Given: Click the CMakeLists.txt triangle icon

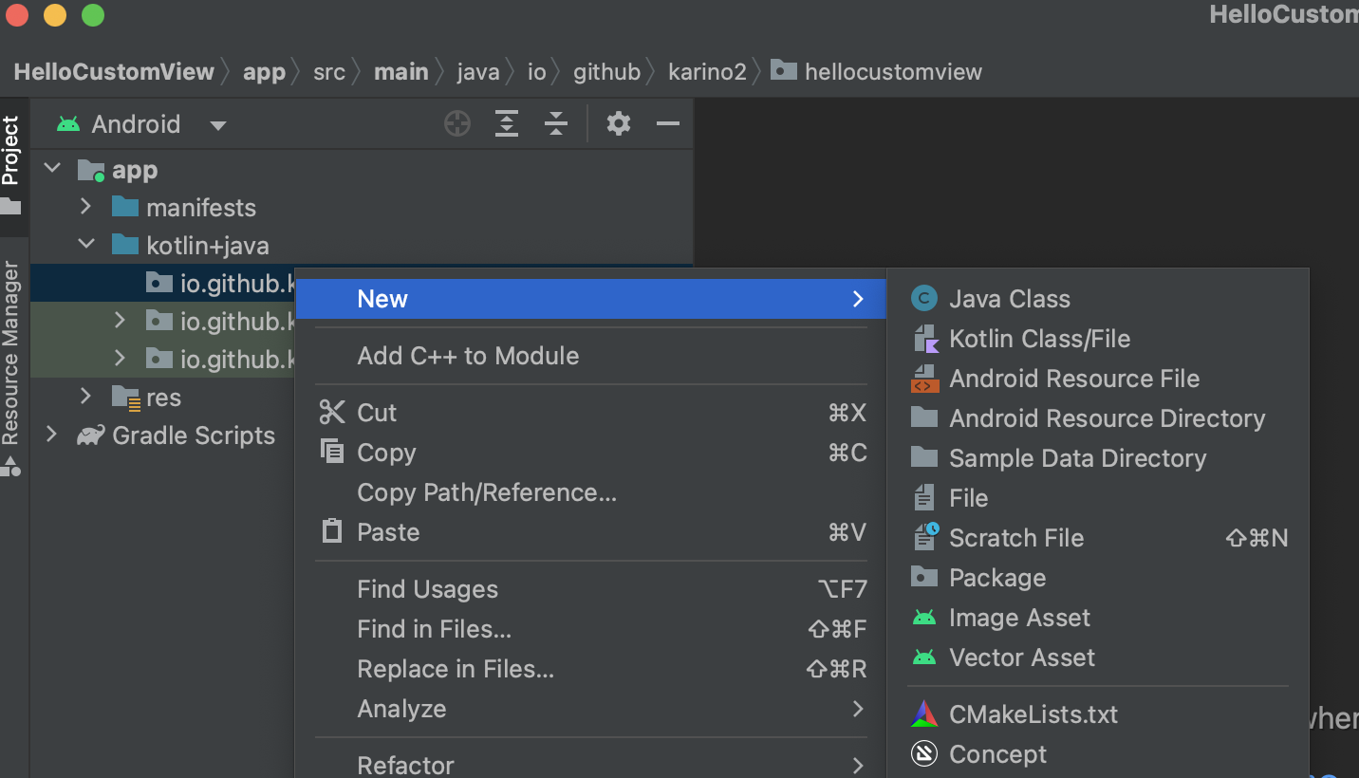Looking at the screenshot, I should pyautogui.click(x=924, y=714).
